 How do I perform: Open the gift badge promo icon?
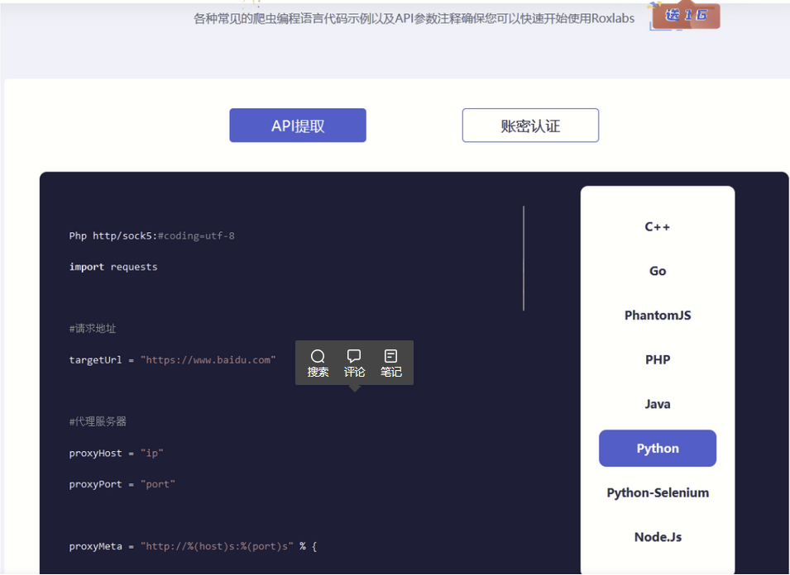pos(686,16)
